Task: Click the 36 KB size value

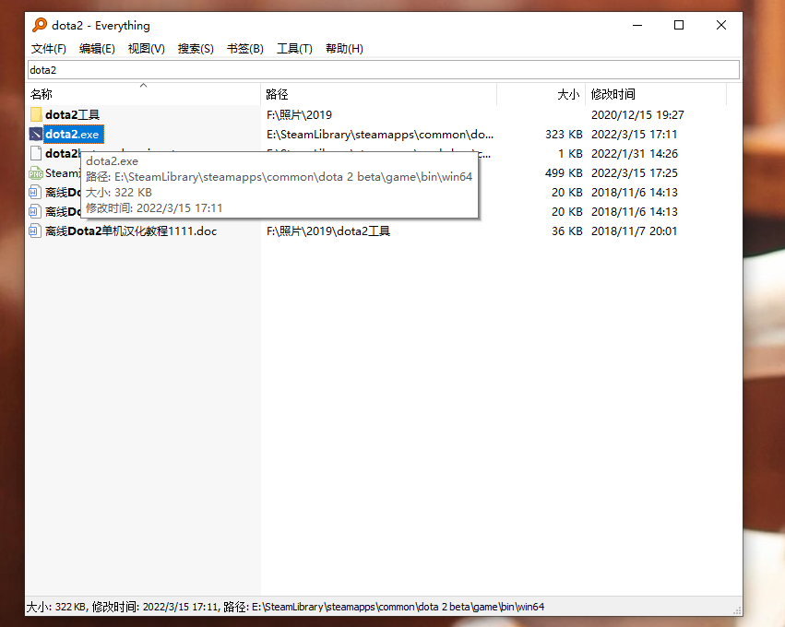Action: pos(567,231)
